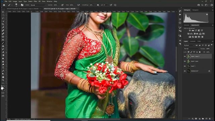215x121 pixels.
Task: Enable airbrush-style build-up
Action: [79, 5]
